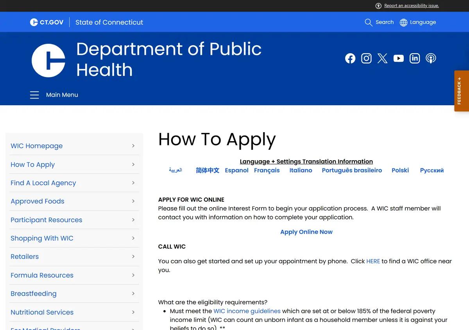Select Polski translation link
469x330 pixels.
400,170
